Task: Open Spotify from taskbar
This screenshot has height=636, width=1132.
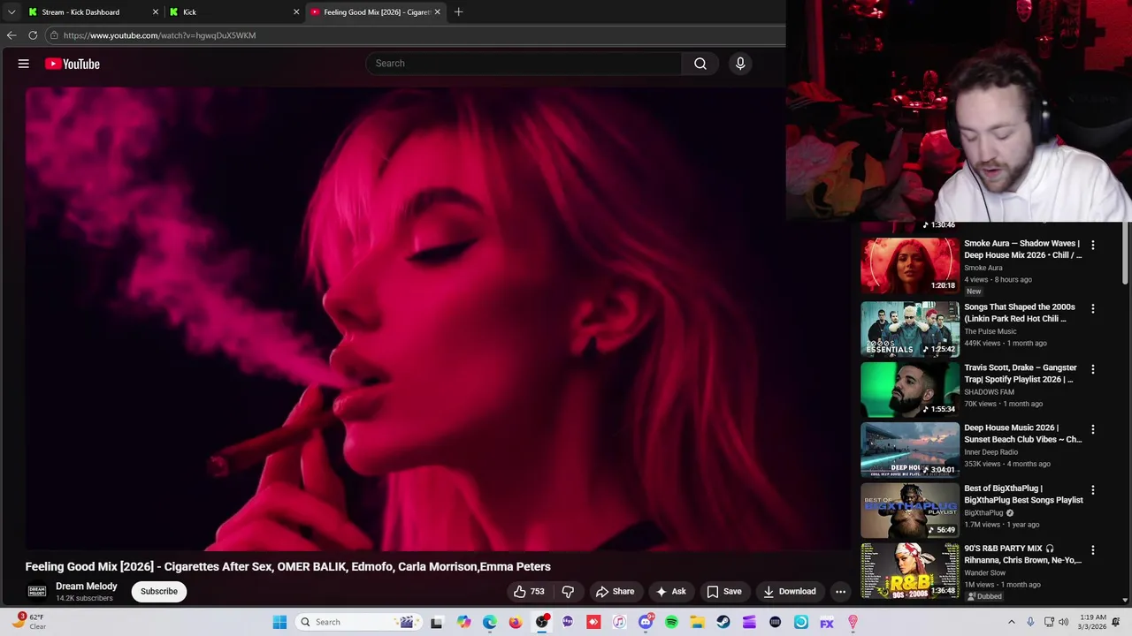Action: [671, 623]
